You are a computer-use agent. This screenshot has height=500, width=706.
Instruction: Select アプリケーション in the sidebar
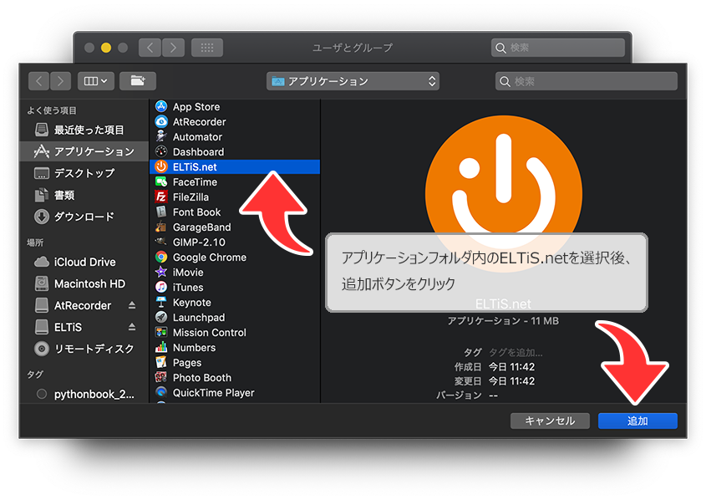click(x=84, y=151)
